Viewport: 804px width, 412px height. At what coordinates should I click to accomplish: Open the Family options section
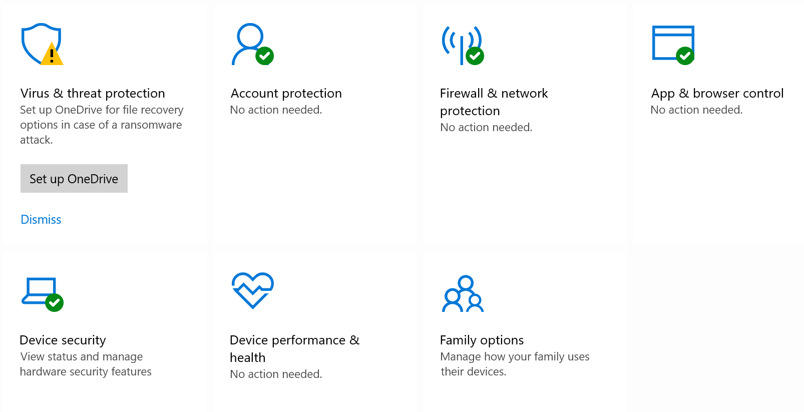tap(482, 340)
